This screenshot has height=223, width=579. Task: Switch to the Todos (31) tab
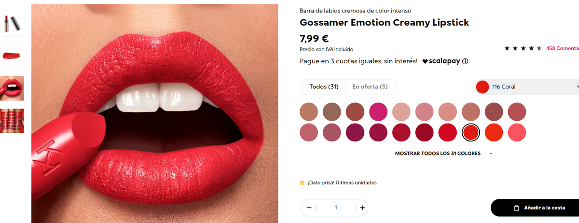tap(324, 87)
